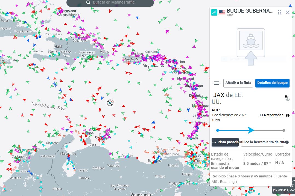Click the voyage destination gray dot
295x196 pixels.
tap(284, 130)
